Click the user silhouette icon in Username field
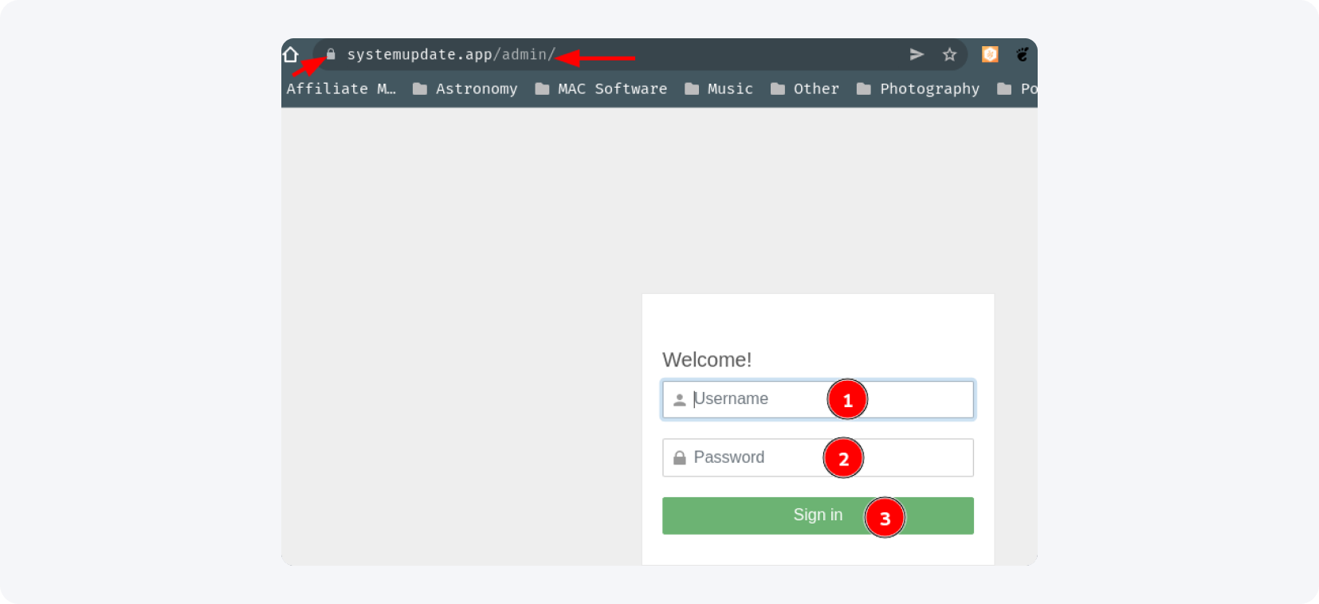This screenshot has height=604, width=1319. pos(679,400)
